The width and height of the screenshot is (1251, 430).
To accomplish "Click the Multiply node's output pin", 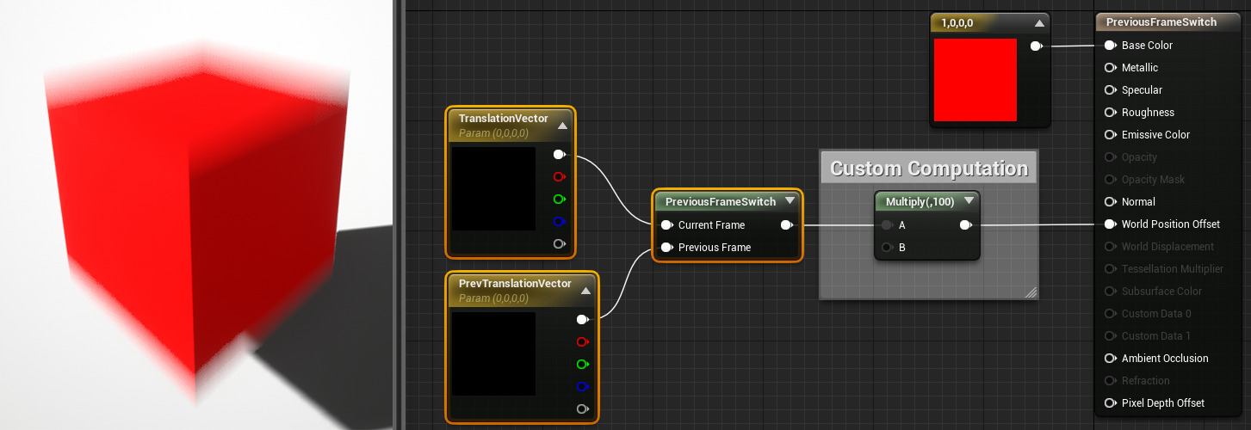I will (965, 225).
